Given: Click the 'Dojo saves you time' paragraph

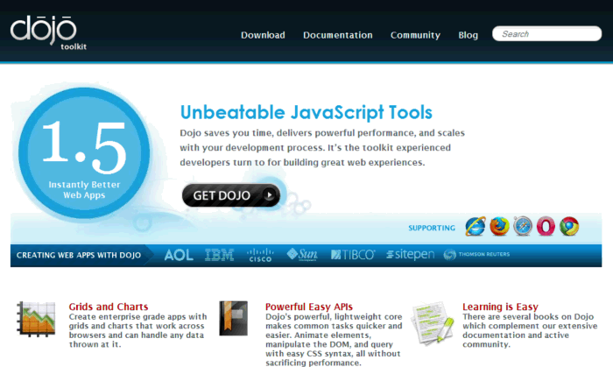Looking at the screenshot, I should point(322,147).
